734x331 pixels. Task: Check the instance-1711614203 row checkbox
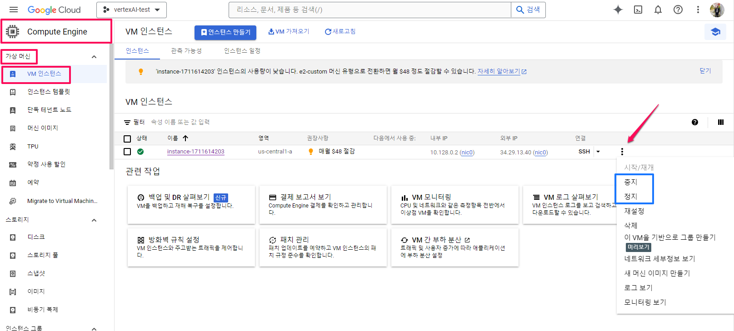point(127,152)
